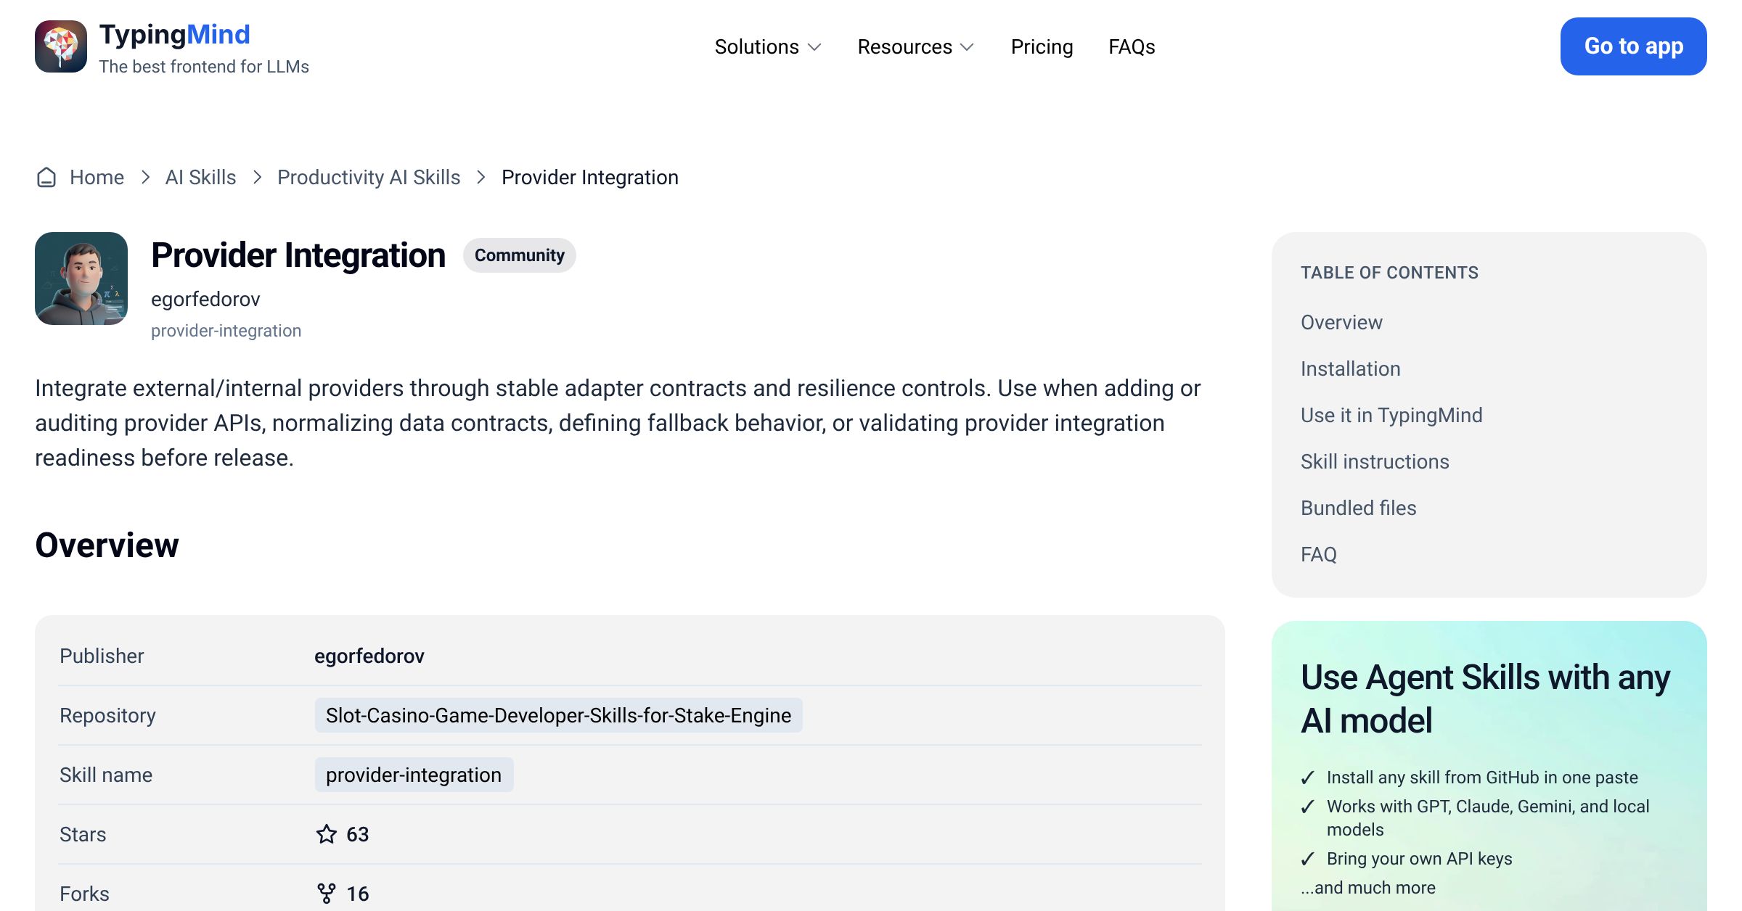Jump to Use it in TypingMind section
The width and height of the screenshot is (1742, 911).
coord(1391,415)
